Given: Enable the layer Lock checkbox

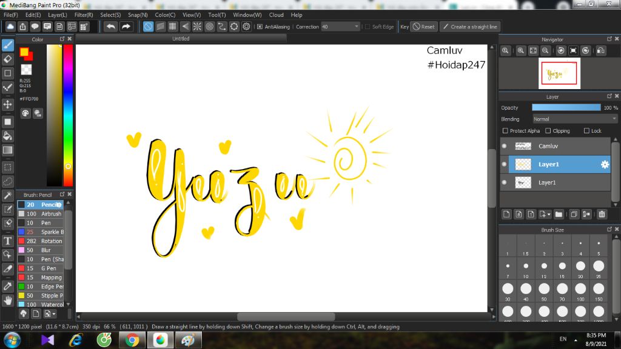Looking at the screenshot, I should 586,131.
